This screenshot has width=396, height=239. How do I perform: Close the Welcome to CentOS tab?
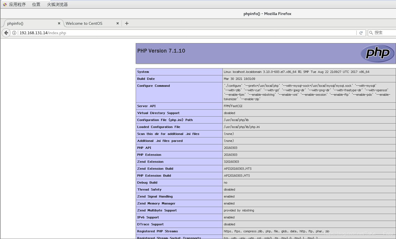click(118, 23)
